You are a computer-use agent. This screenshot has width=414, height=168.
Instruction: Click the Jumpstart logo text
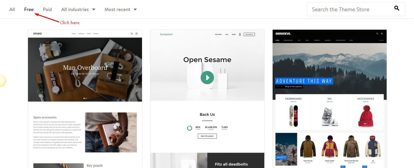pos(166,34)
